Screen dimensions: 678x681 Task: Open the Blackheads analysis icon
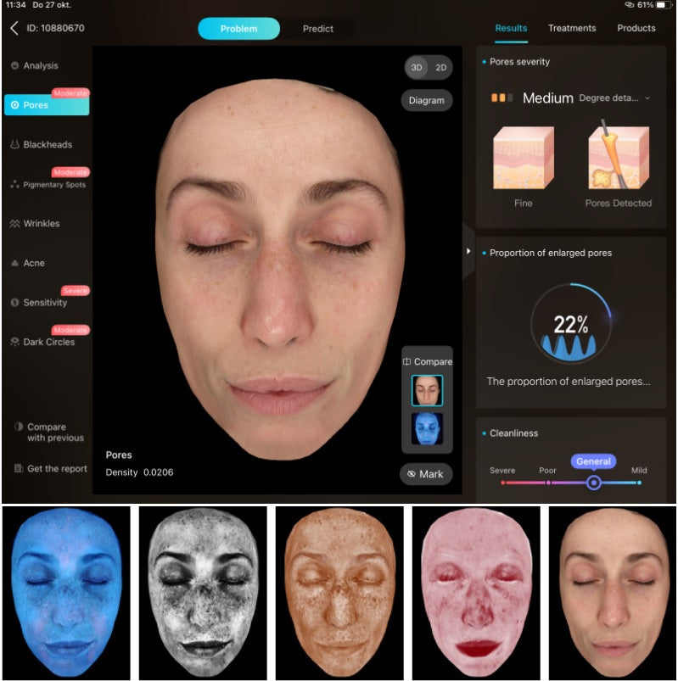pyautogui.click(x=14, y=144)
